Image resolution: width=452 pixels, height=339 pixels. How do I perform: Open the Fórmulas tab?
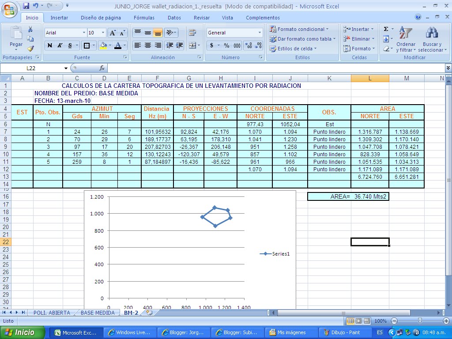[x=144, y=18]
